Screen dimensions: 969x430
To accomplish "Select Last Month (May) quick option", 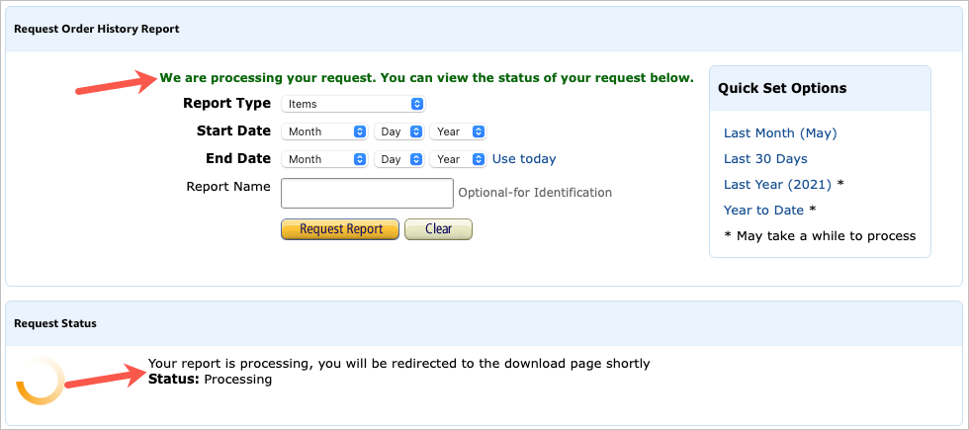I will 780,133.
